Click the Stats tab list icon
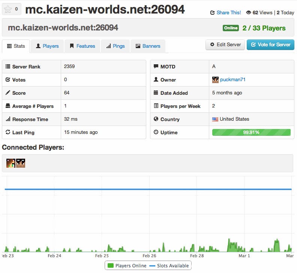 coord(9,46)
